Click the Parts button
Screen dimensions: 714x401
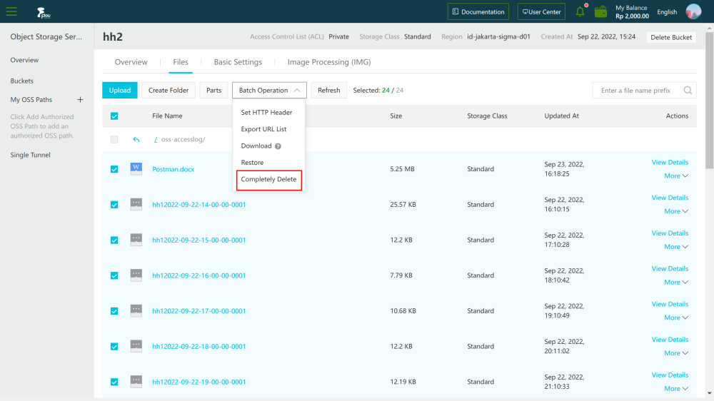(x=213, y=90)
